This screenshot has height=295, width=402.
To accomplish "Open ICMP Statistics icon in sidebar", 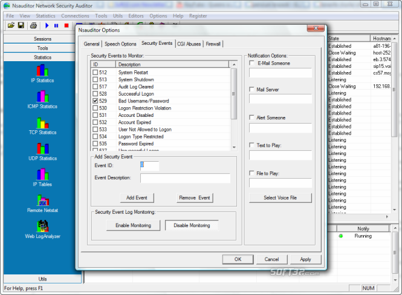I will pos(42,96).
